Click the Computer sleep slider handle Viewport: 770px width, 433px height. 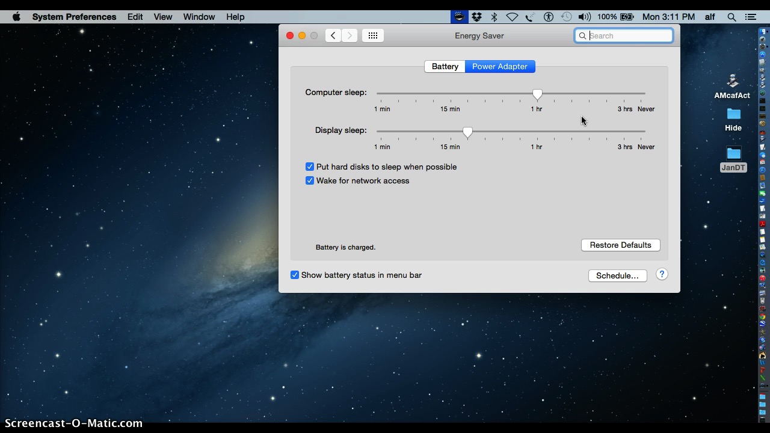point(537,94)
